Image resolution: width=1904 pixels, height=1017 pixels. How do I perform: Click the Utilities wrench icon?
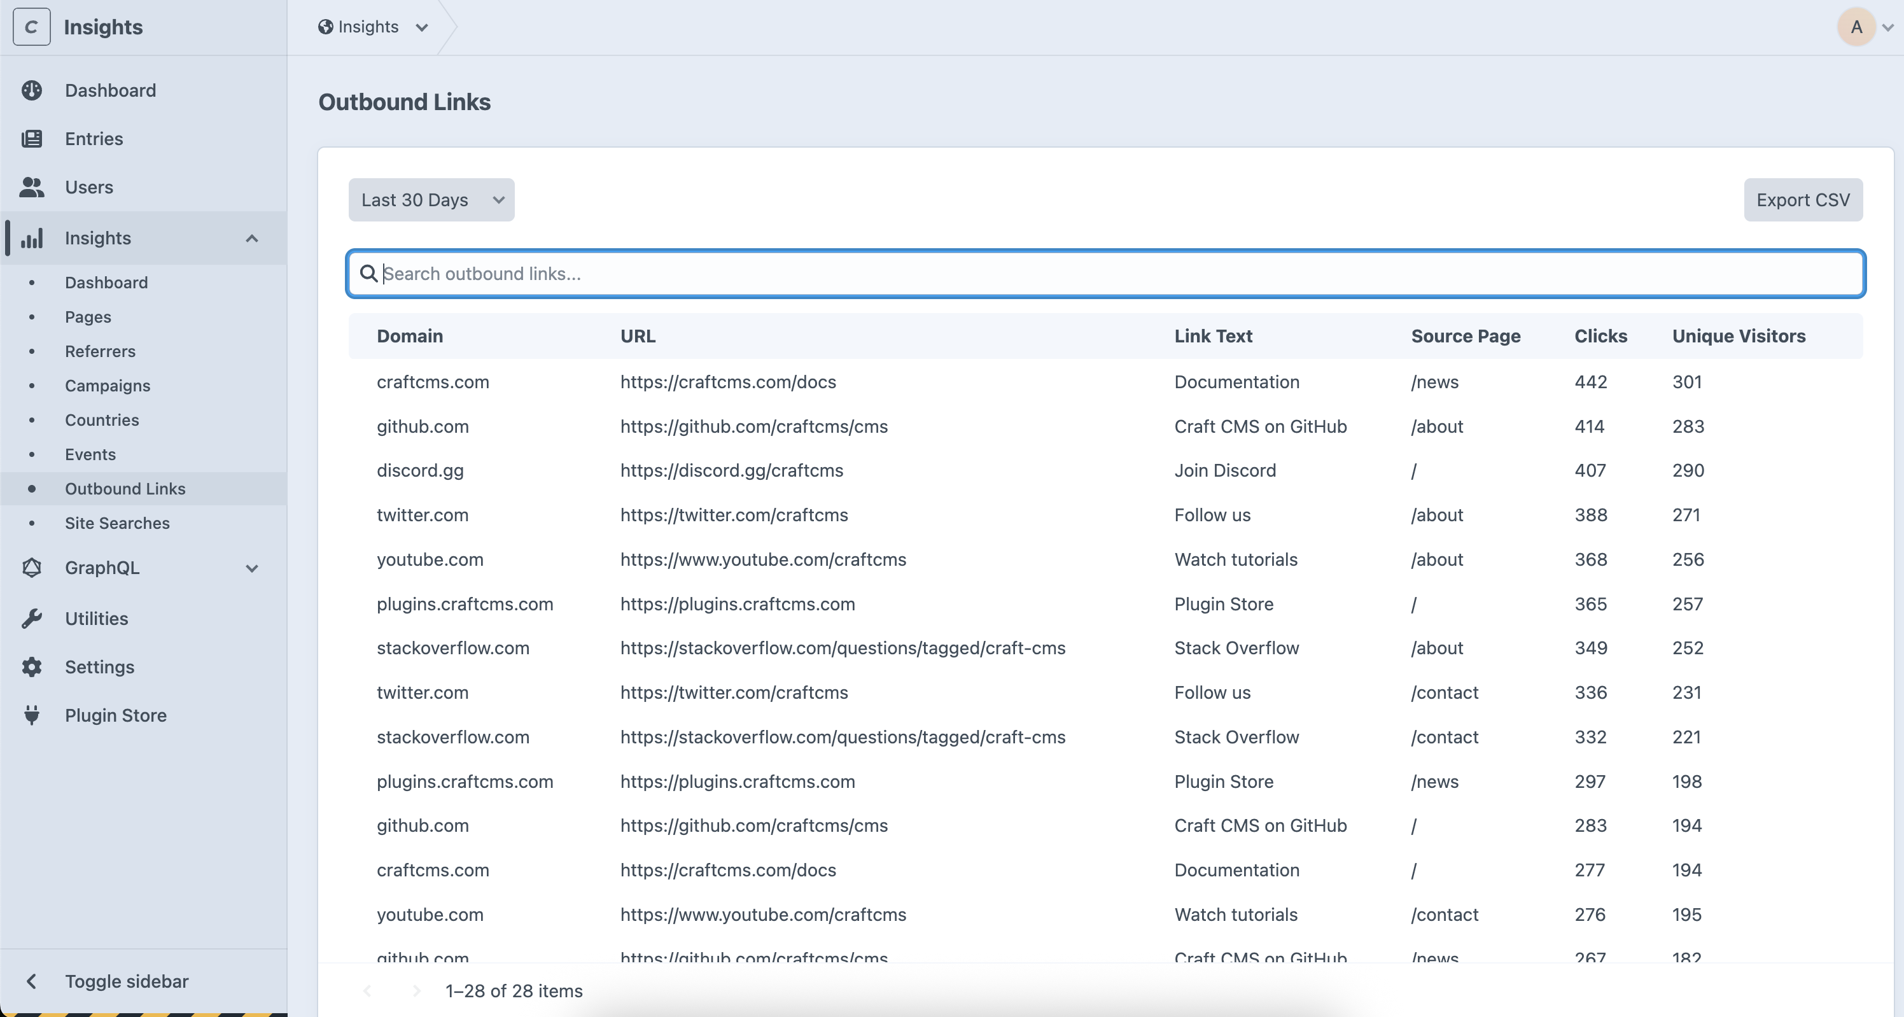pyautogui.click(x=32, y=619)
